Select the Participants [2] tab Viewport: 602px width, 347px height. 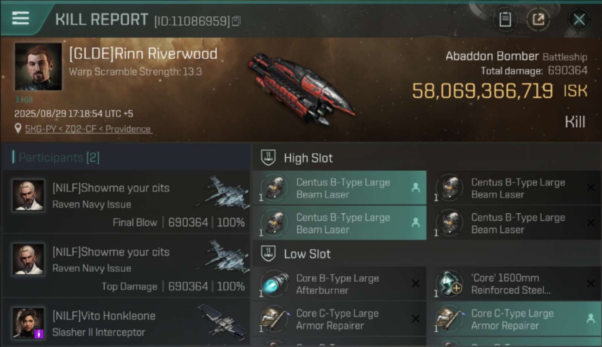(x=59, y=157)
